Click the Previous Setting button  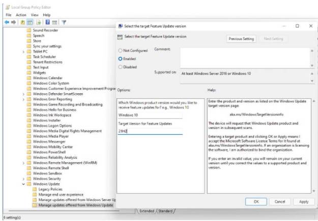(x=241, y=39)
